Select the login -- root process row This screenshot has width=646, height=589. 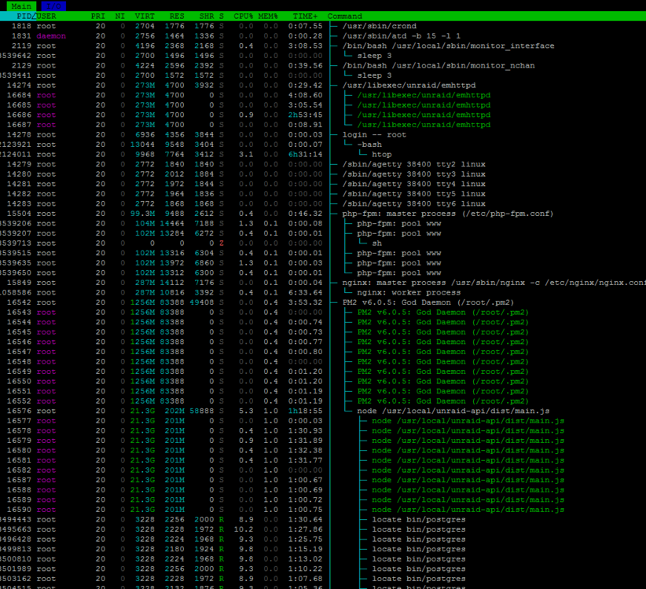tap(323, 134)
